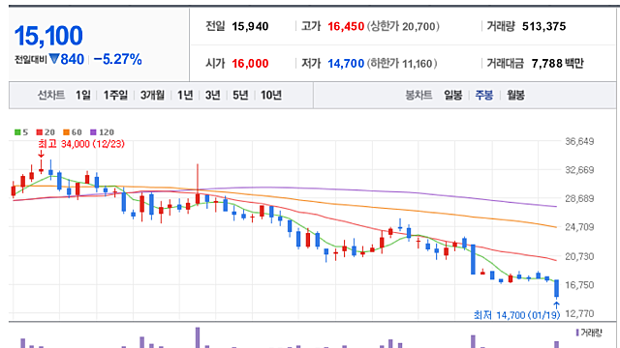620x348 pixels.
Task: Click the 고가 value 16,450
Action: 346,26
